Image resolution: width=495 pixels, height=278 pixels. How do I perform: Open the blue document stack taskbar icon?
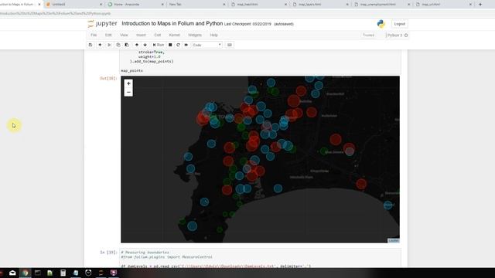point(76,273)
